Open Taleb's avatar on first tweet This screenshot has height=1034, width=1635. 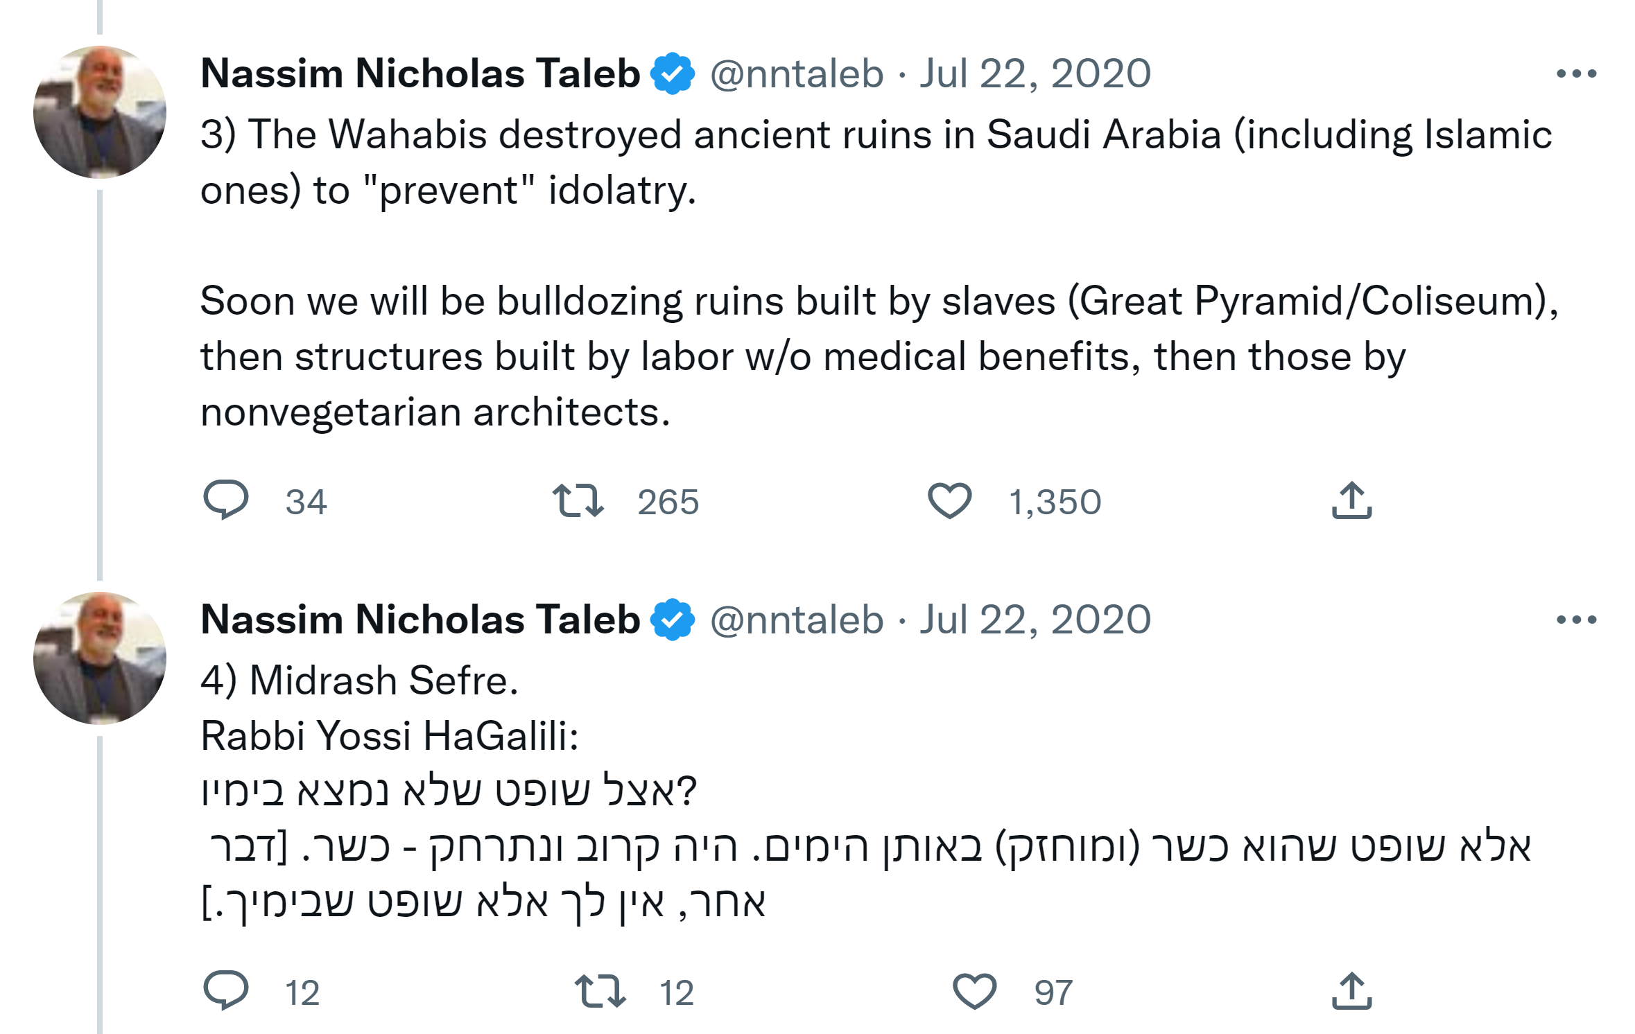(x=100, y=112)
